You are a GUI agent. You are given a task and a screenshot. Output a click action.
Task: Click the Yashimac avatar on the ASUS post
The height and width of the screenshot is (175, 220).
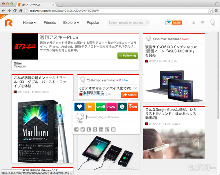[x=148, y=38]
